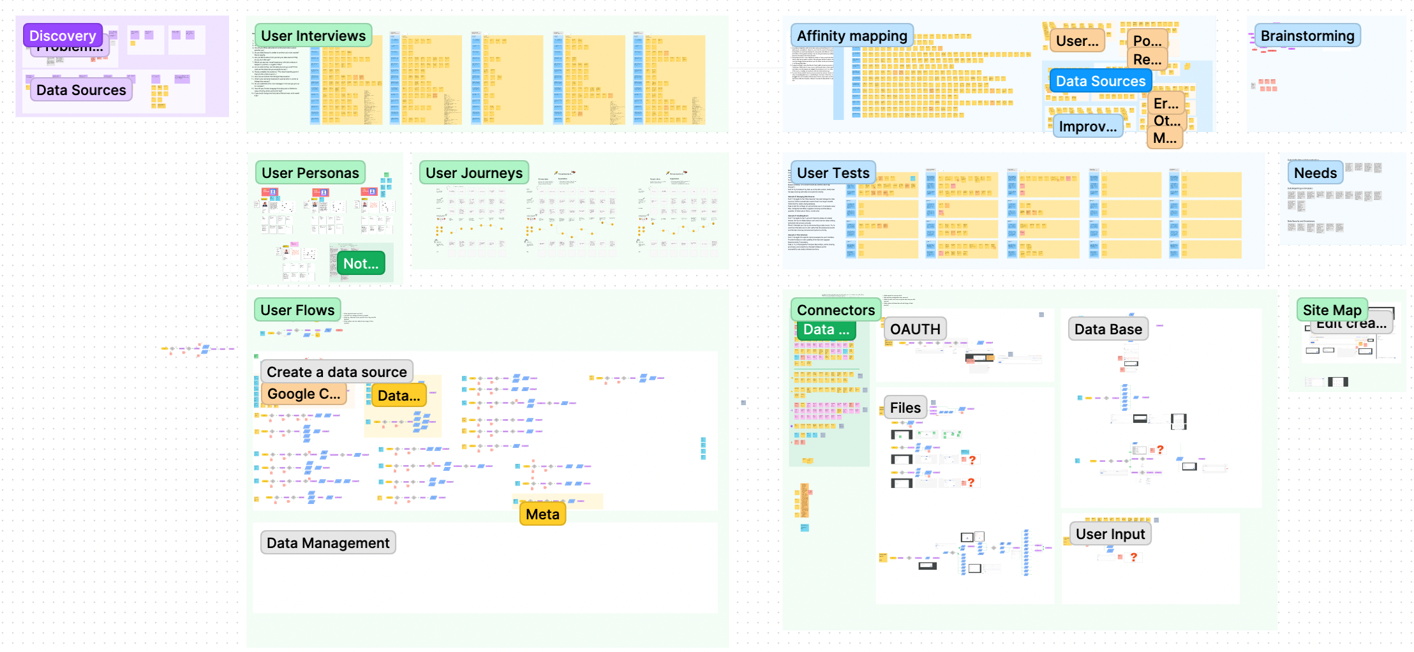Screen dimensions: 1414x652
Task: Click the Connectors section label
Action: click(x=836, y=309)
